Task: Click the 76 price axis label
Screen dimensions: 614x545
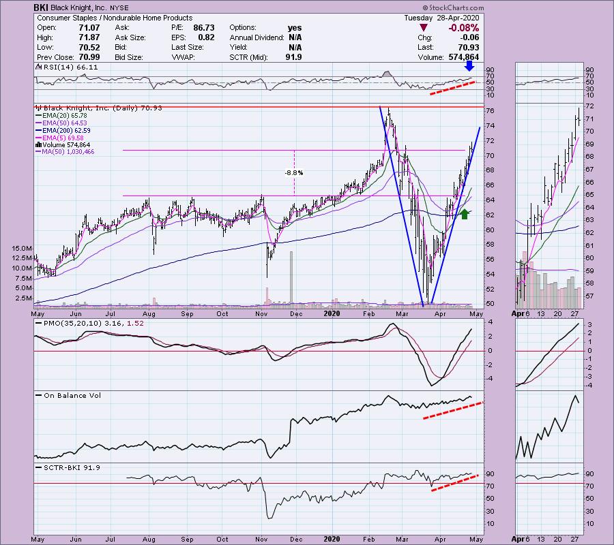Action: point(491,111)
